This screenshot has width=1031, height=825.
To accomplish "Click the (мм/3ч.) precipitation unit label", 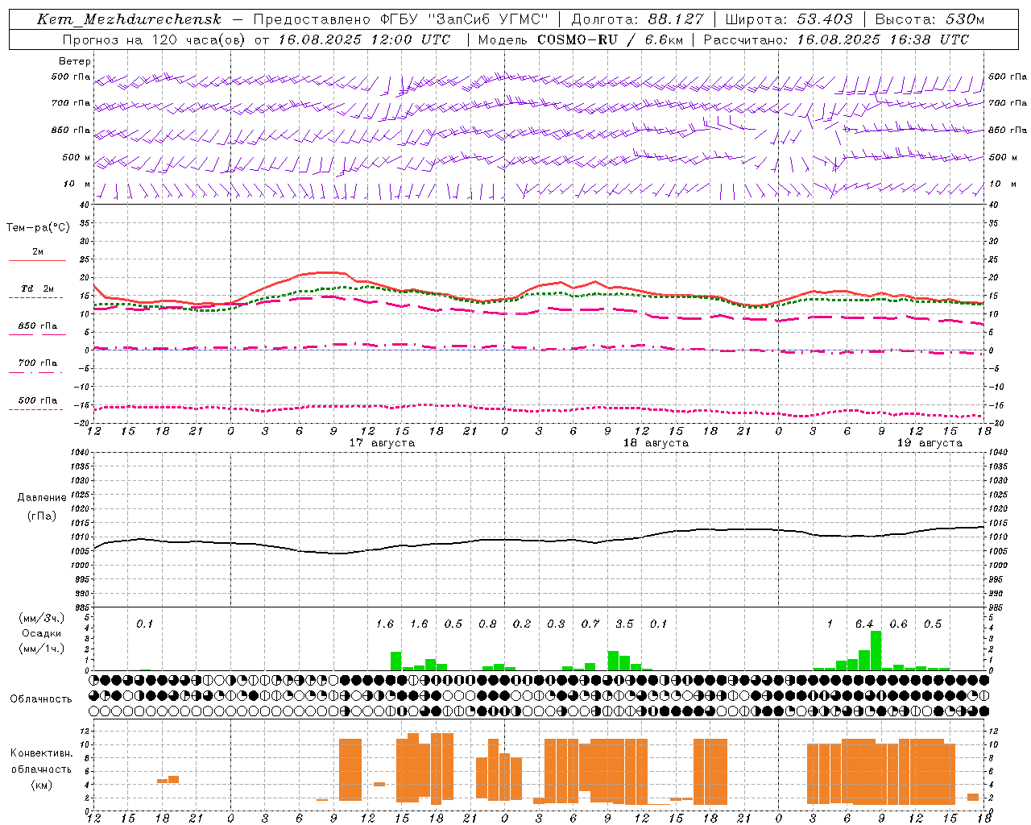I will click(x=42, y=618).
